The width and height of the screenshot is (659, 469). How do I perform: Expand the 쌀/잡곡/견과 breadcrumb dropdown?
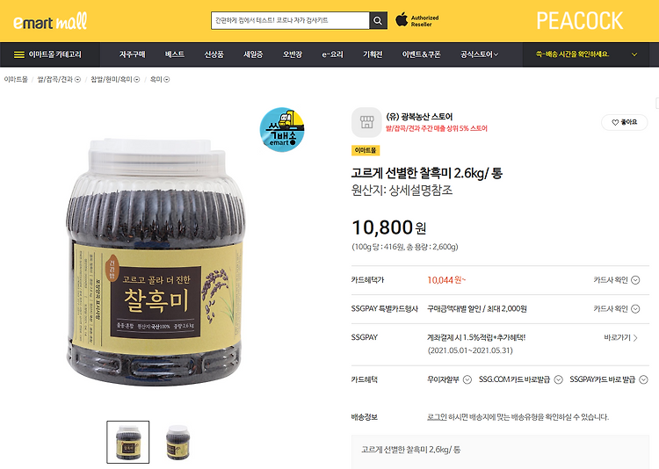77,79
